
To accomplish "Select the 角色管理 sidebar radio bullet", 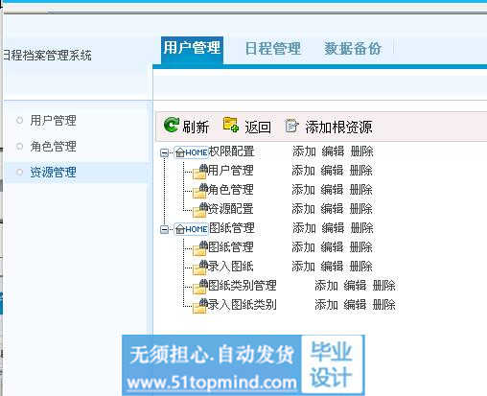I will pyautogui.click(x=19, y=147).
